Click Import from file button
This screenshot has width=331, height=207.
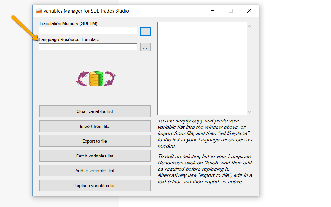coord(95,126)
